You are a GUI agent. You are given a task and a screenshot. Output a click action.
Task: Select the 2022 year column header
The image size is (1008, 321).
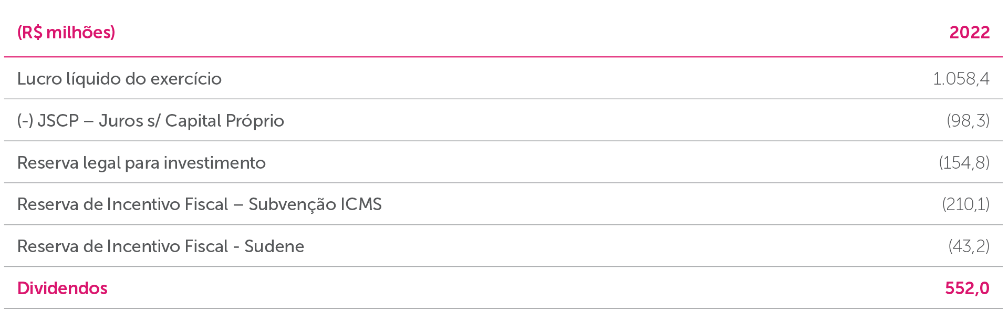point(969,33)
